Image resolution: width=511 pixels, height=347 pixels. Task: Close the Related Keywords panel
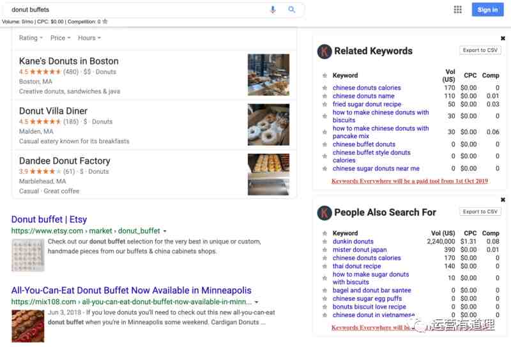point(503,38)
